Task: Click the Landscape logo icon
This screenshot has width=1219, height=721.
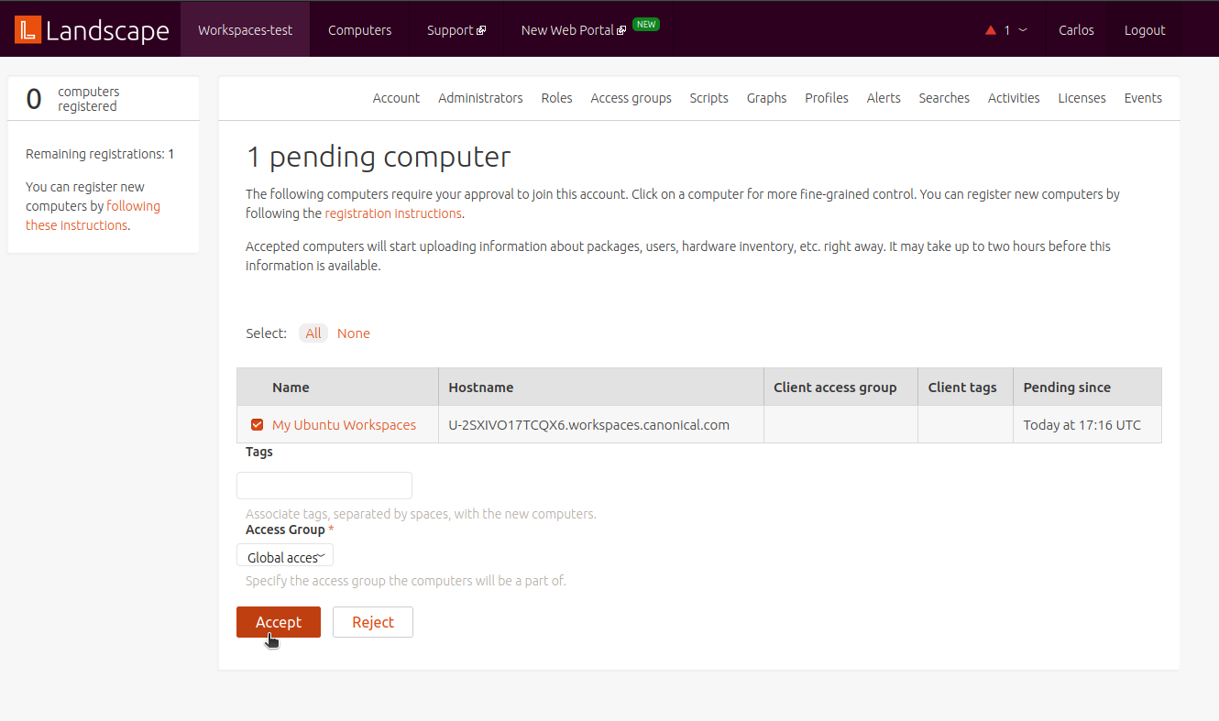Action: pos(28,29)
